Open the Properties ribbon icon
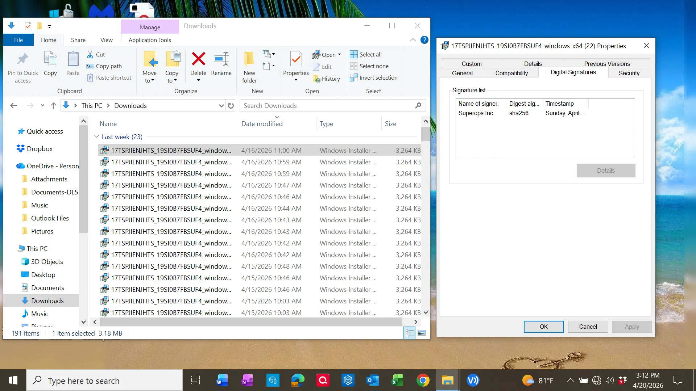Image resolution: width=696 pixels, height=391 pixels. 296,59
